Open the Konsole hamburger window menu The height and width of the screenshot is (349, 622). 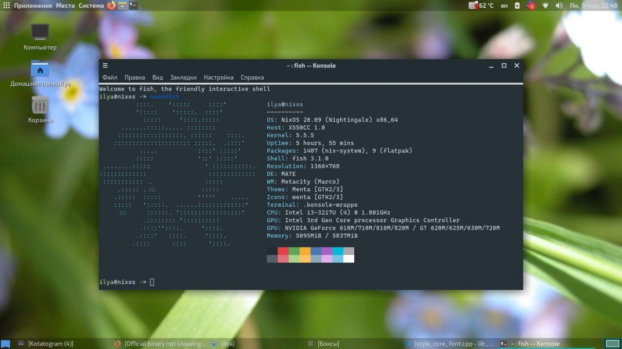click(x=105, y=66)
